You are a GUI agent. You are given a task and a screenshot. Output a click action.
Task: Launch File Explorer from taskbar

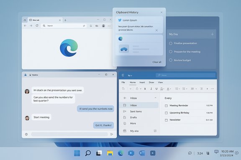[x=110, y=153]
